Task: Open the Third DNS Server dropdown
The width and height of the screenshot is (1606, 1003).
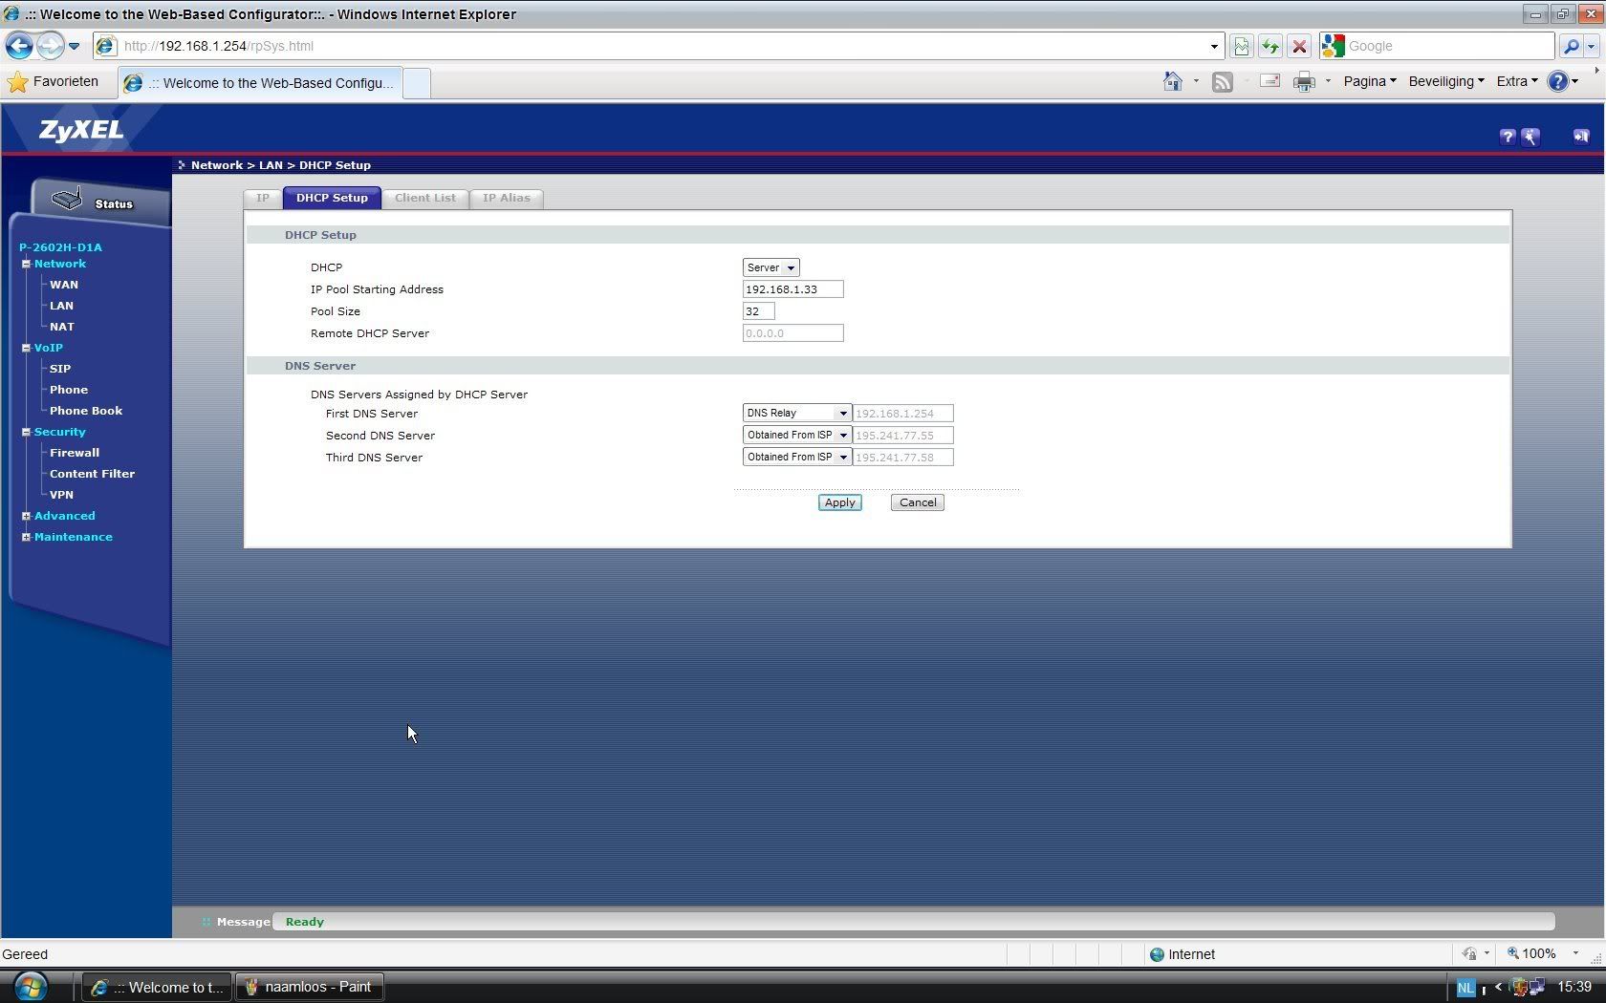Action: coord(796,458)
